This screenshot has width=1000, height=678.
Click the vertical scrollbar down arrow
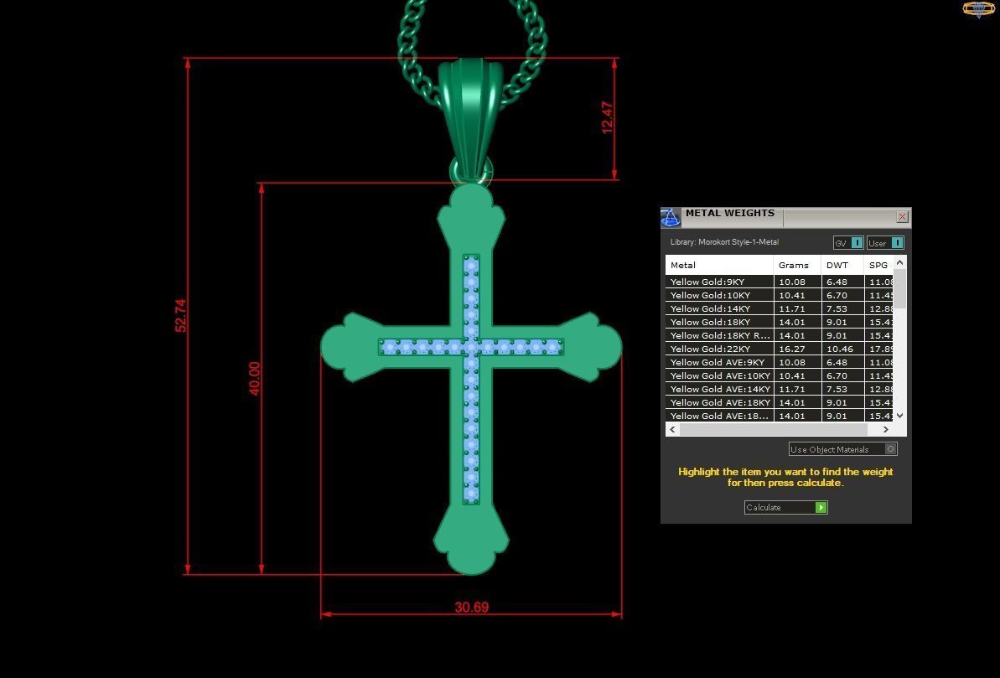tap(900, 415)
